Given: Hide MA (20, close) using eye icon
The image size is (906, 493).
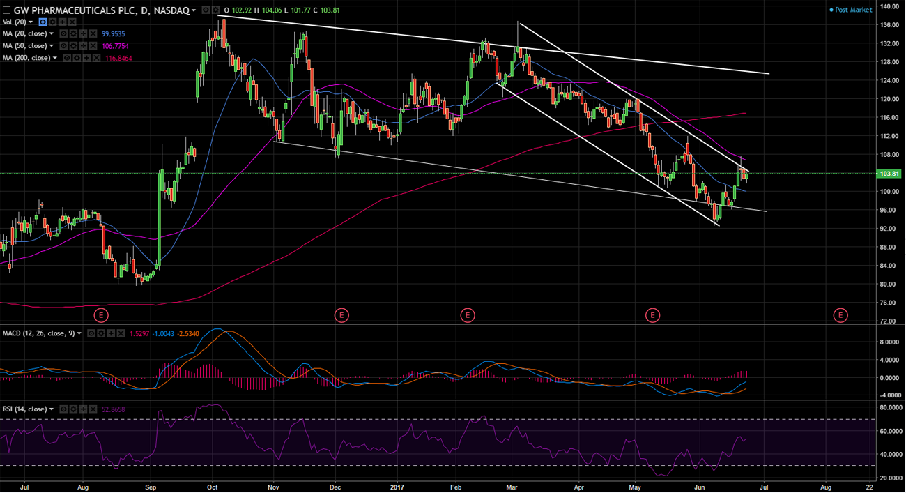Looking at the screenshot, I should tap(63, 33).
